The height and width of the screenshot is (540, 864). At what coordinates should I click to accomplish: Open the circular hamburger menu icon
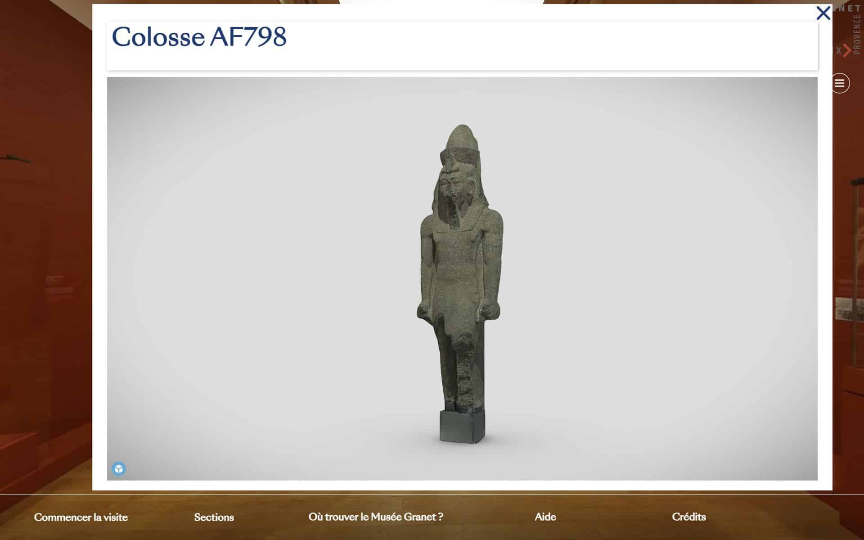[x=840, y=83]
